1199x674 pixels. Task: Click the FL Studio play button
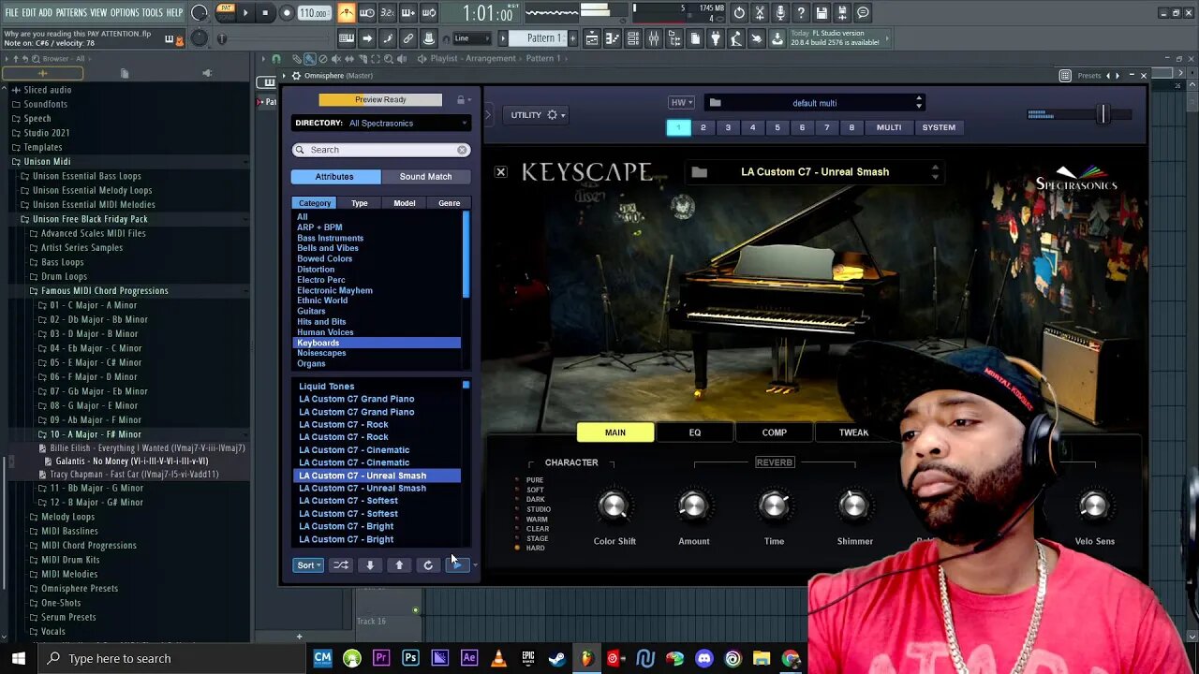(x=245, y=13)
